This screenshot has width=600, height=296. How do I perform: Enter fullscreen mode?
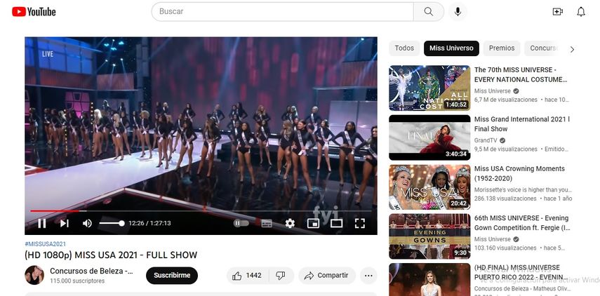359,223
